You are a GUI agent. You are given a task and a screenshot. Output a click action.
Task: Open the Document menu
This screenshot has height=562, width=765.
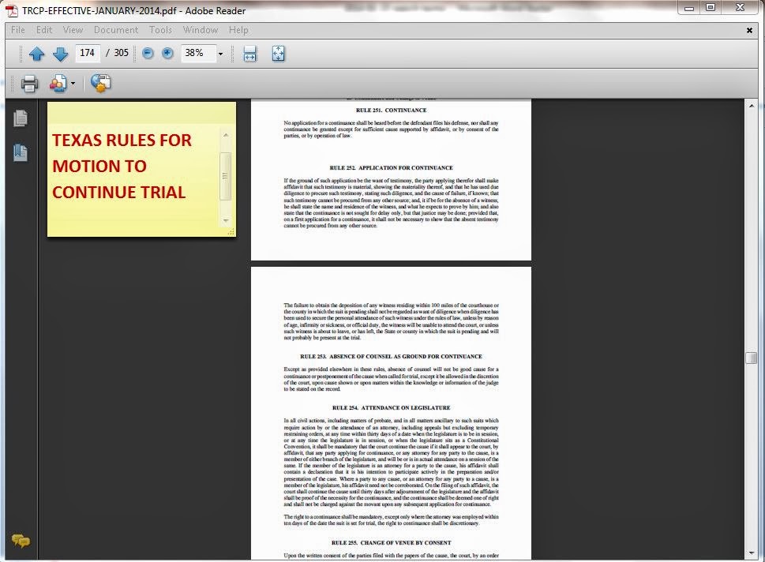(x=116, y=30)
